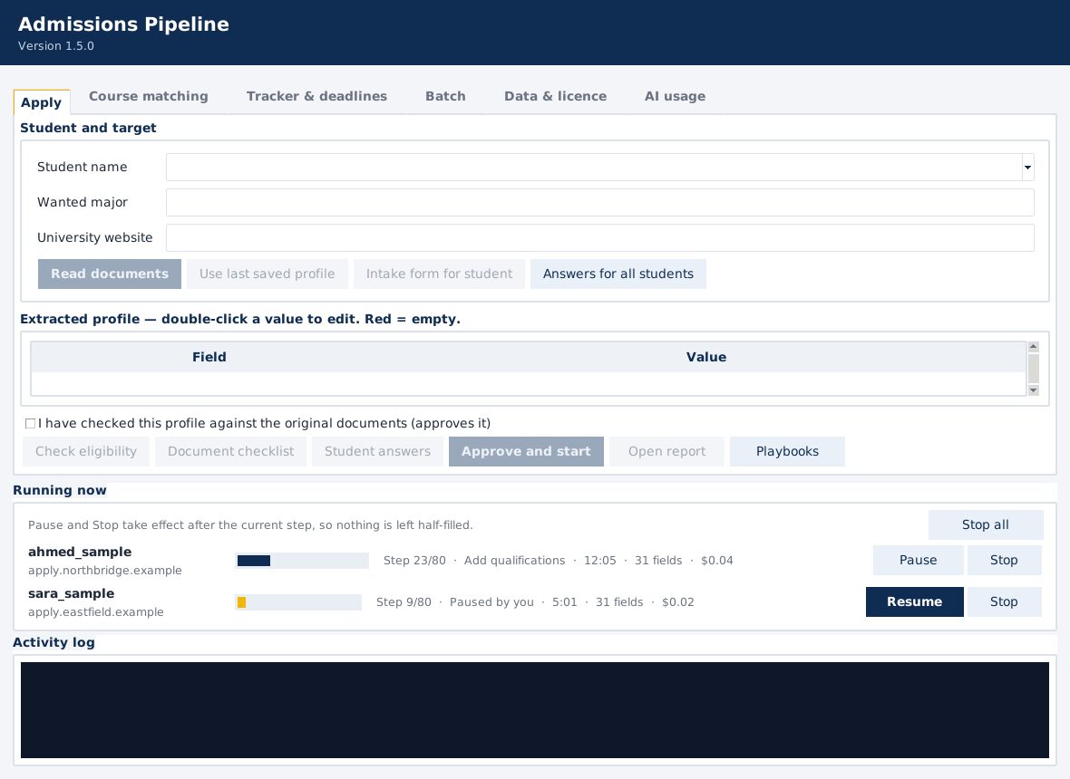This screenshot has height=779, width=1070.
Task: Stop the ahmed_sample run
Action: point(1004,560)
